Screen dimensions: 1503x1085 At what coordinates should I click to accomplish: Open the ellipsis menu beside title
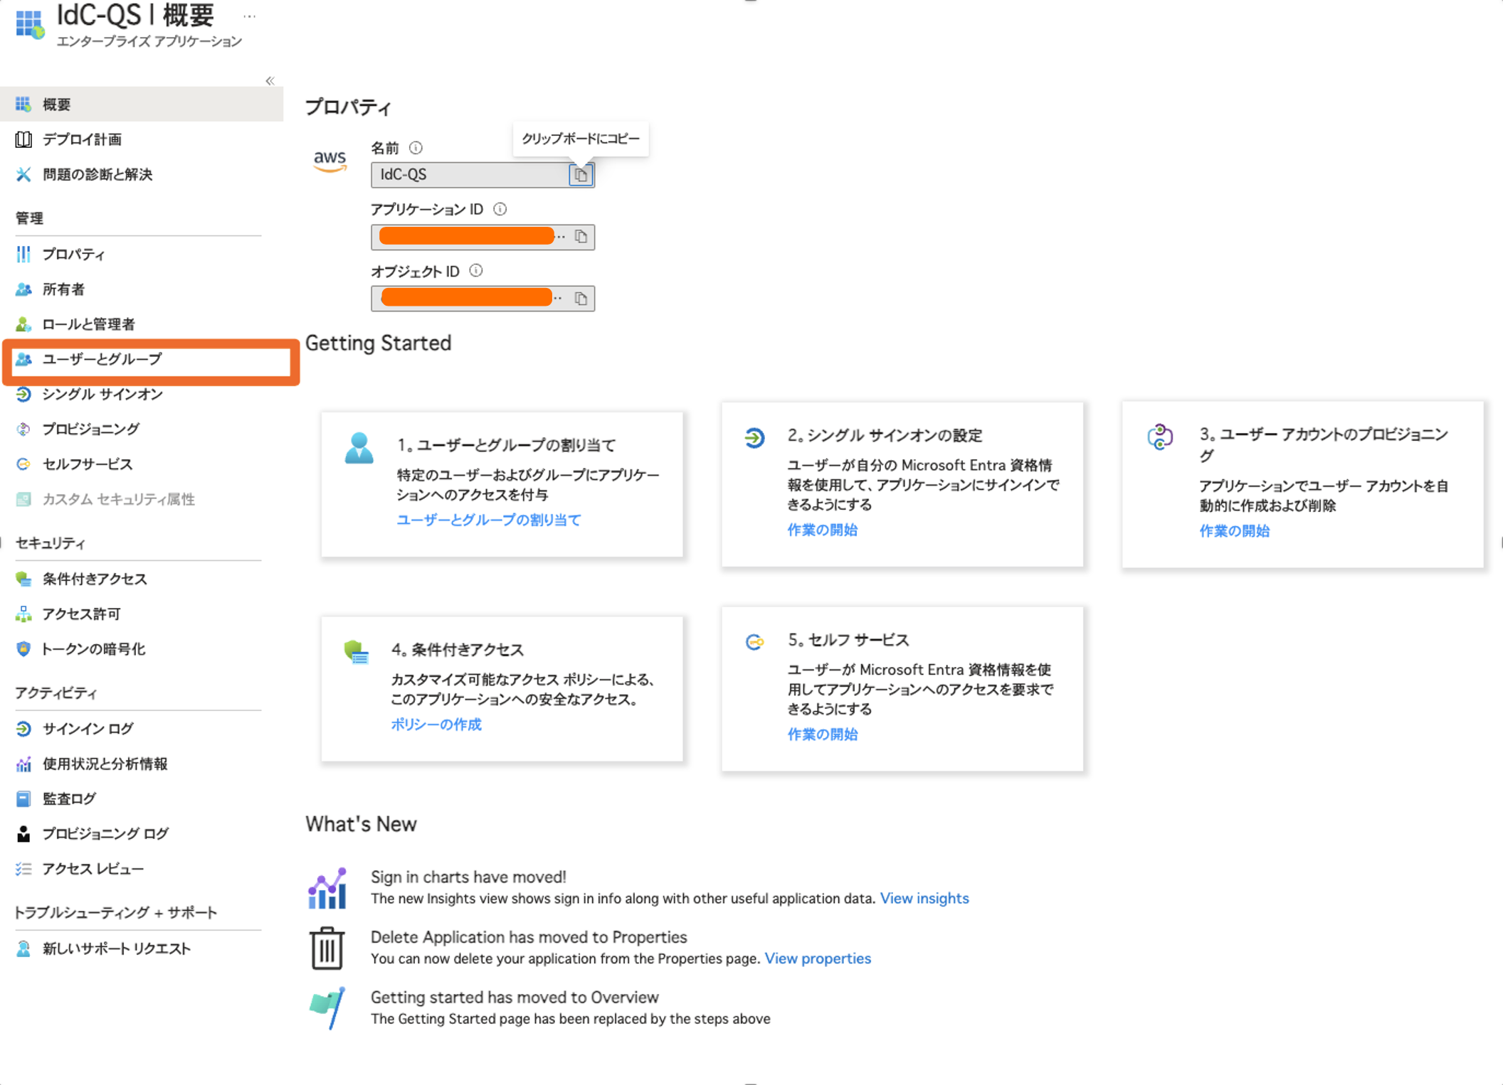coord(249,16)
